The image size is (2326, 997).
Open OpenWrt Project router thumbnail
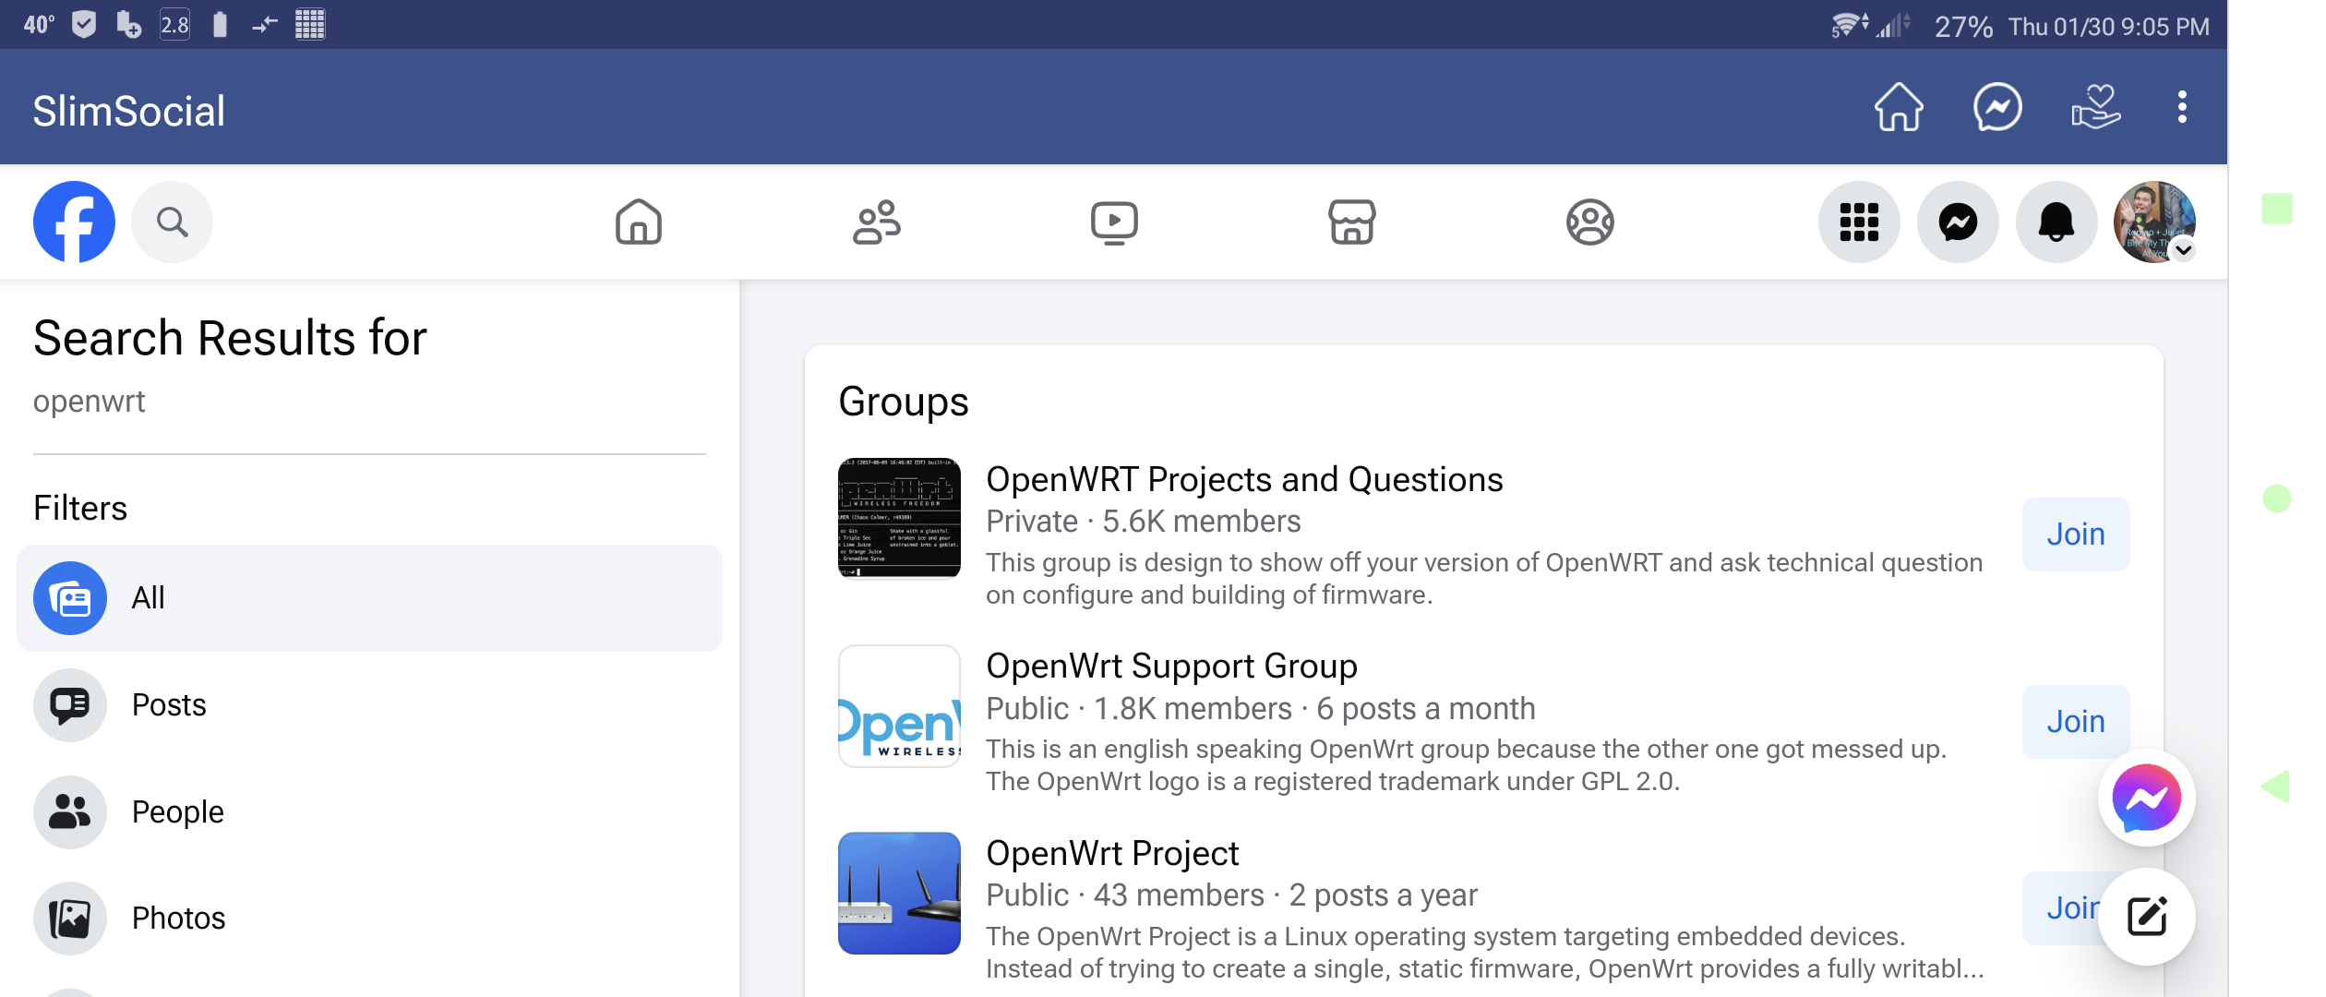point(899,893)
